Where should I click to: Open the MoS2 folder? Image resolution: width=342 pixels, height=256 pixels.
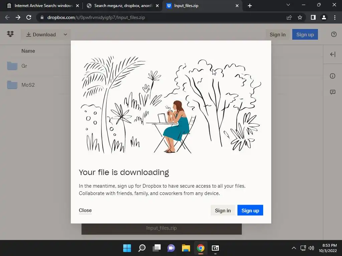point(28,85)
